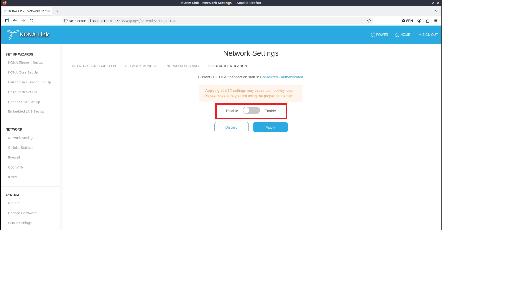Click the Connected - authenticated status text

[281, 77]
